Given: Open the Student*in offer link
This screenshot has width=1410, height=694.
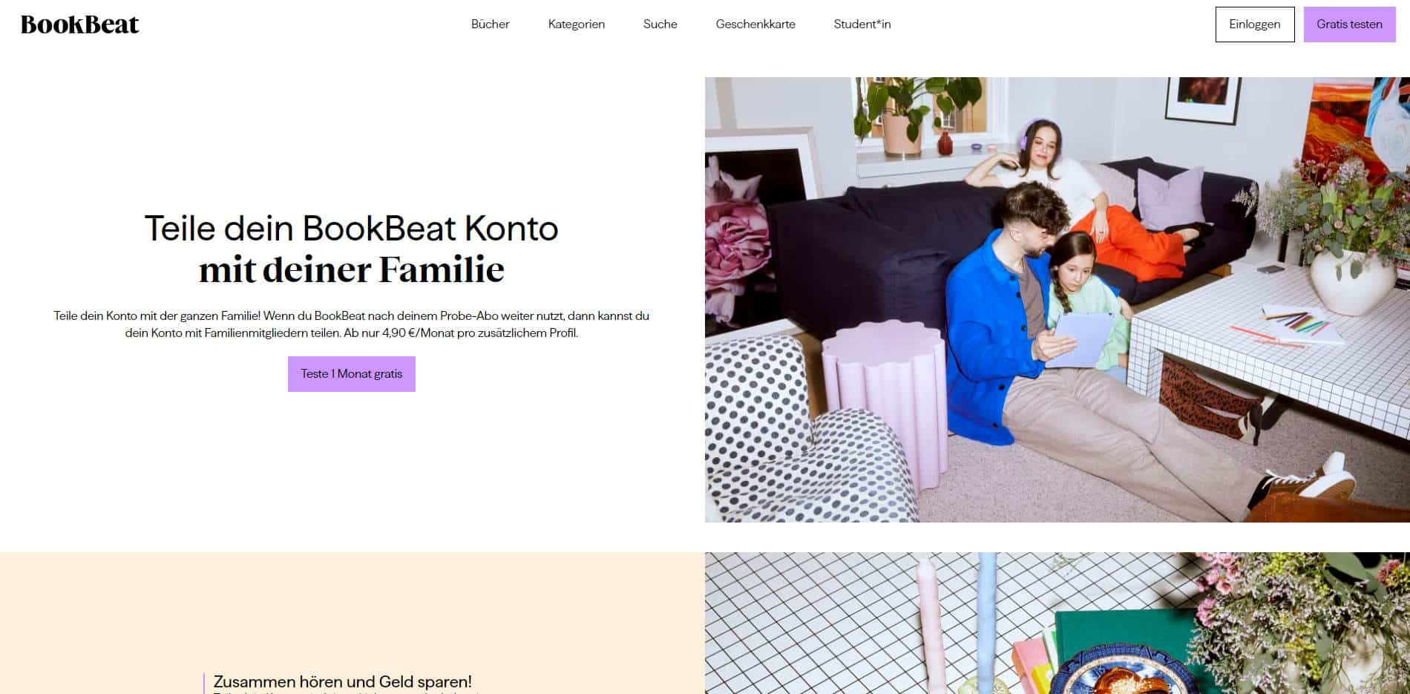Looking at the screenshot, I should (x=862, y=24).
